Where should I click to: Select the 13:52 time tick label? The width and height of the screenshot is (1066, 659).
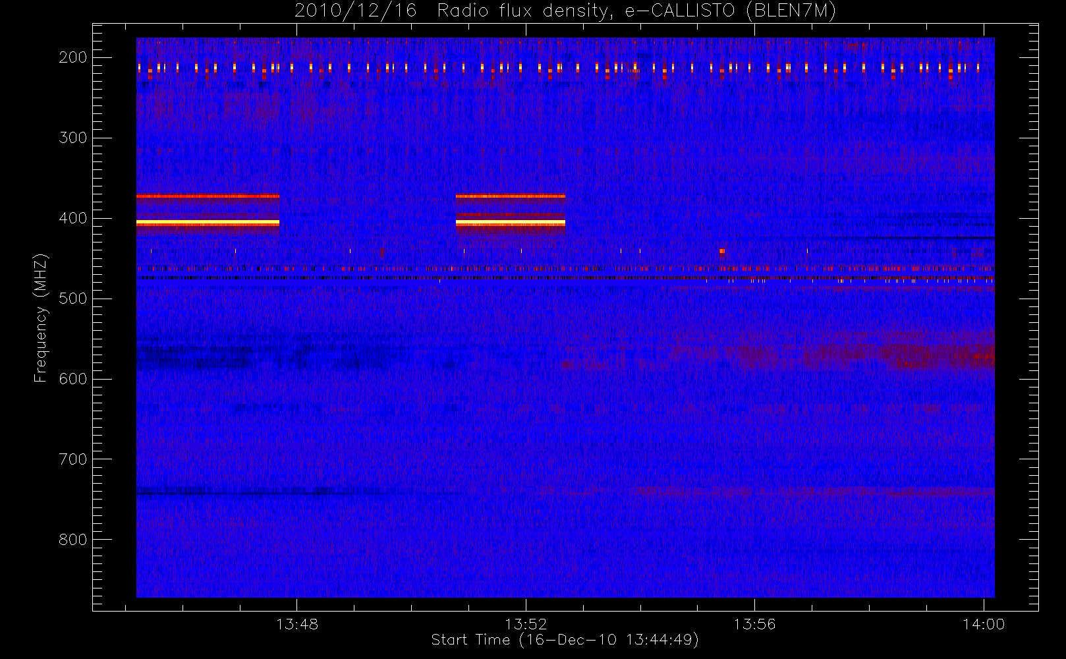526,624
